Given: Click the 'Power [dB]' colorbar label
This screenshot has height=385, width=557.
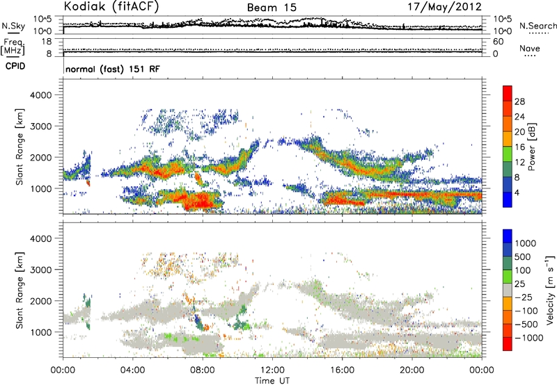Looking at the screenshot, I should (x=532, y=147).
